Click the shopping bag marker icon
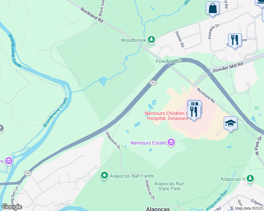The image size is (264, 211). 213,8
